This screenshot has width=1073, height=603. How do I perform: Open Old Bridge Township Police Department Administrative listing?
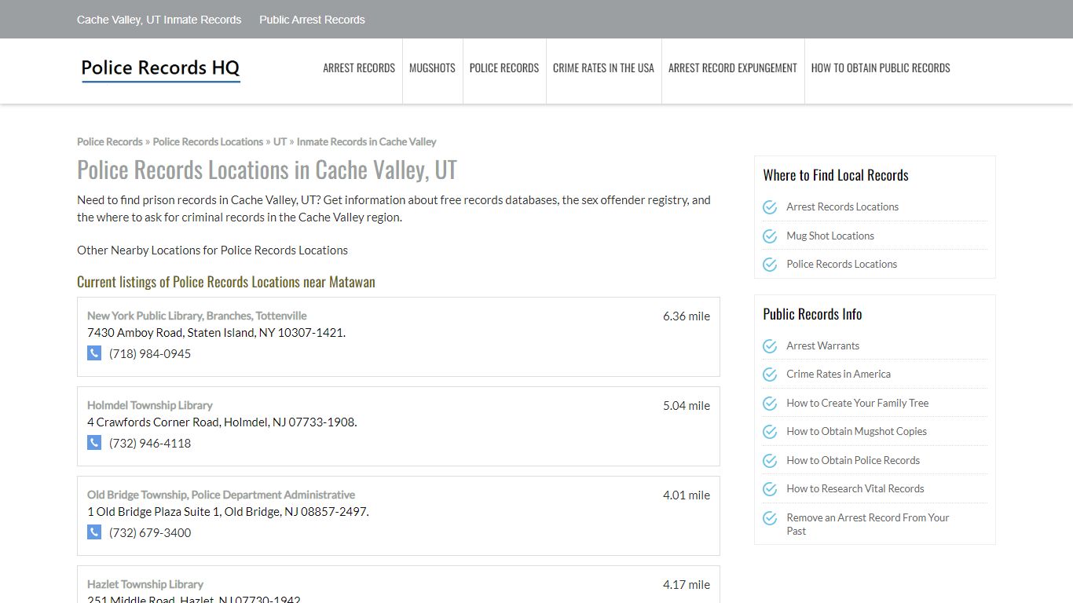tap(221, 495)
